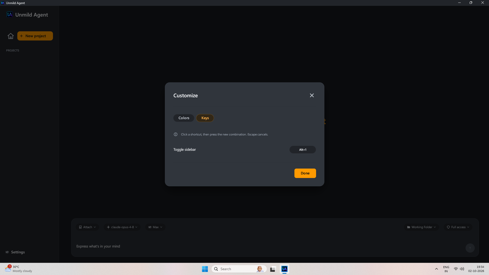Viewport: 489px width, 275px height.
Task: Click the send arrow button
Action: click(470, 248)
